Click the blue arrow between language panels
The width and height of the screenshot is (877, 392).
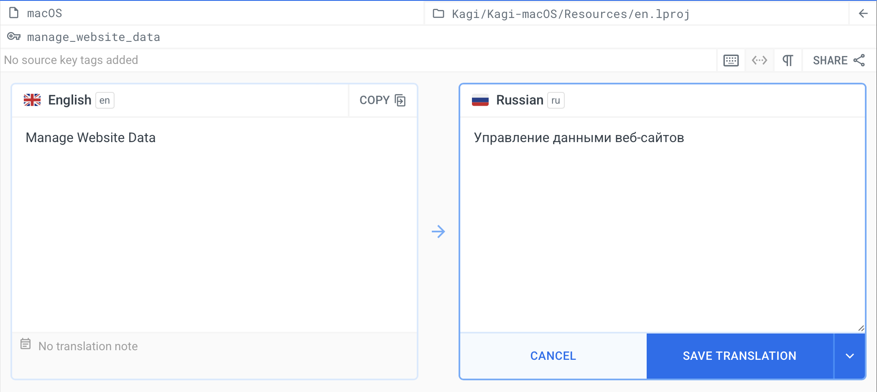point(438,232)
